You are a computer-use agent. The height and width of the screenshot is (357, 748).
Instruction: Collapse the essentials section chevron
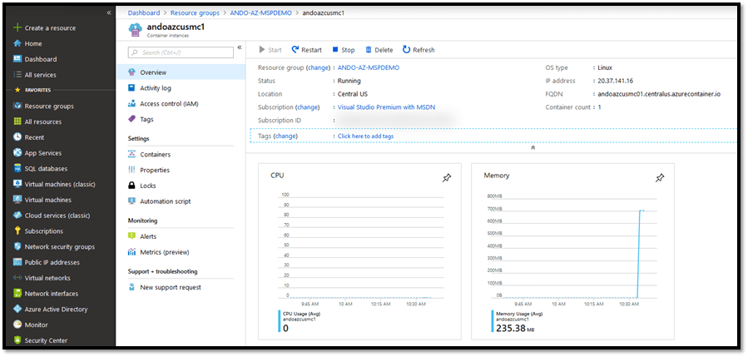(x=533, y=147)
